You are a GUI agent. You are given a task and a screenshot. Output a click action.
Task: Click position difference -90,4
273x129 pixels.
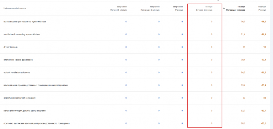tap(263, 60)
